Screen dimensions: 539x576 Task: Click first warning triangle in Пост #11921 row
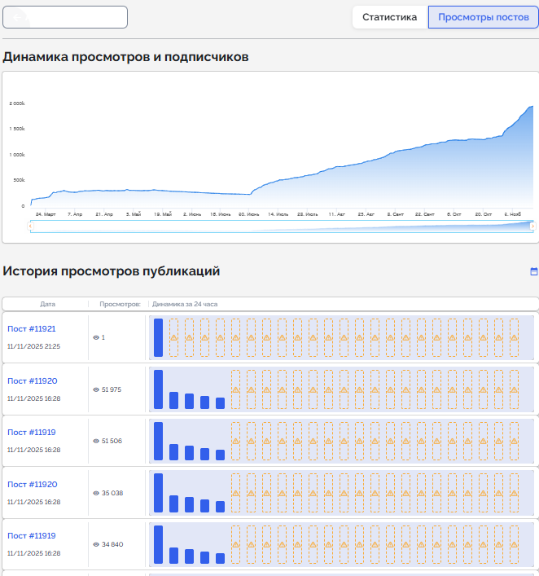click(173, 337)
